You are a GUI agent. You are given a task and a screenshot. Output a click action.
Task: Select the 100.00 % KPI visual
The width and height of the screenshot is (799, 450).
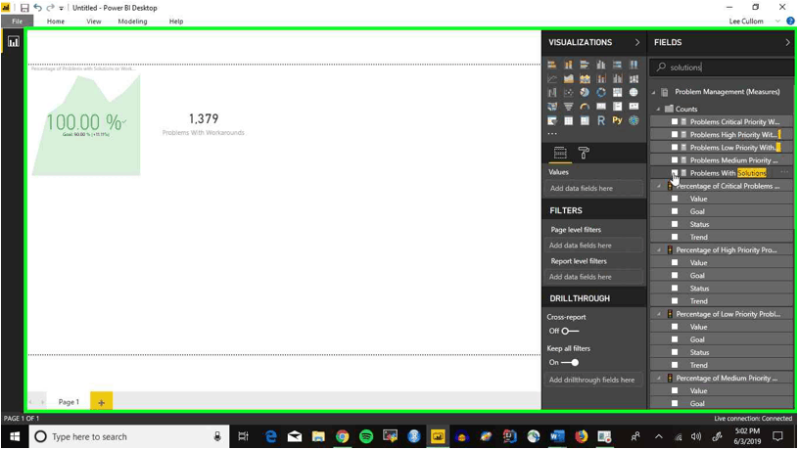tap(86, 122)
